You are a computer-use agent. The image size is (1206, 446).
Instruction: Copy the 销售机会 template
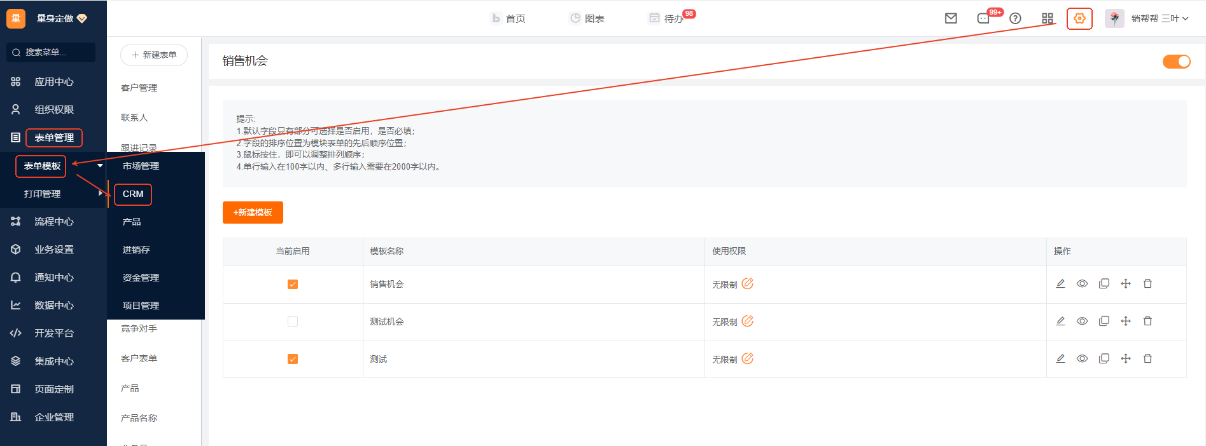click(x=1104, y=284)
